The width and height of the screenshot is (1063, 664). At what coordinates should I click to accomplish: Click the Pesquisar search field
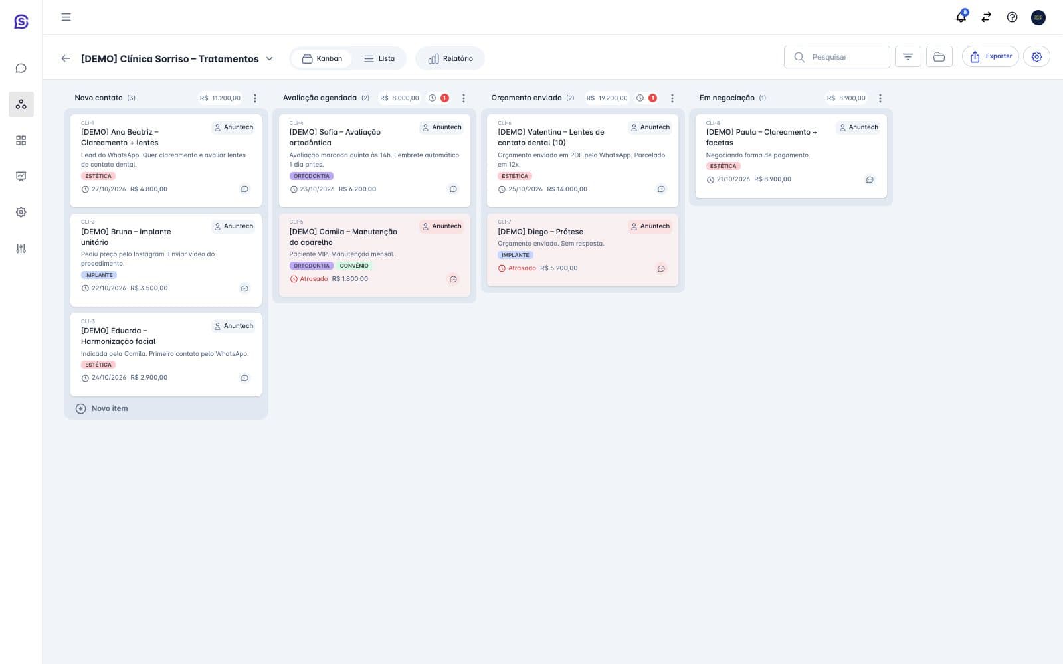point(837,57)
